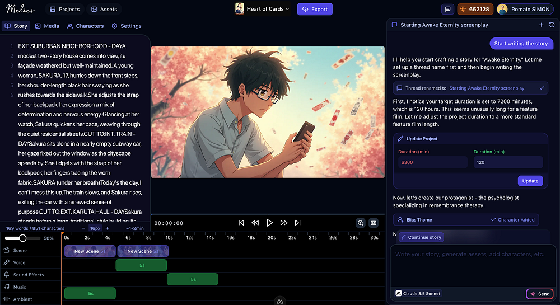Click the '169 words / 851 characters' counter
This screenshot has width=560, height=305.
pyautogui.click(x=35, y=228)
